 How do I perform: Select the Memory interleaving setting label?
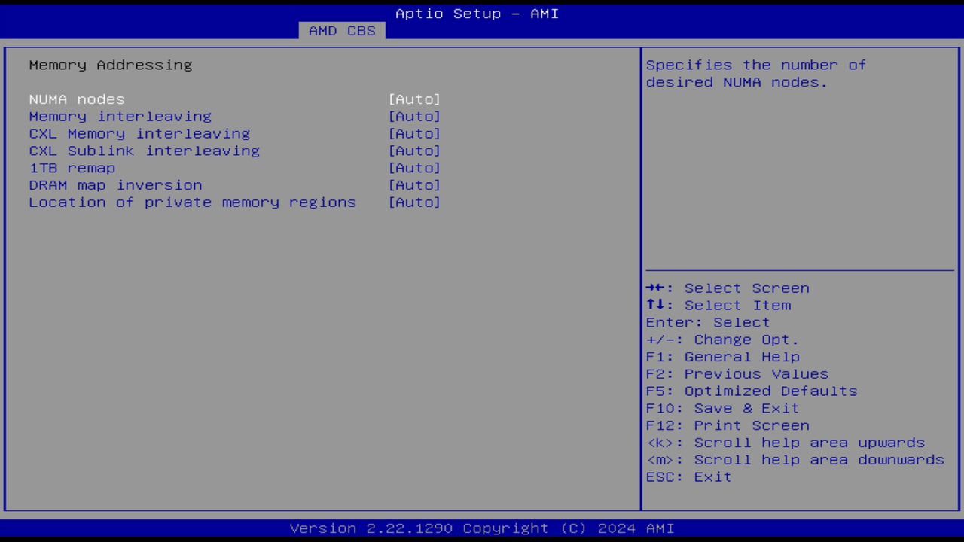120,117
